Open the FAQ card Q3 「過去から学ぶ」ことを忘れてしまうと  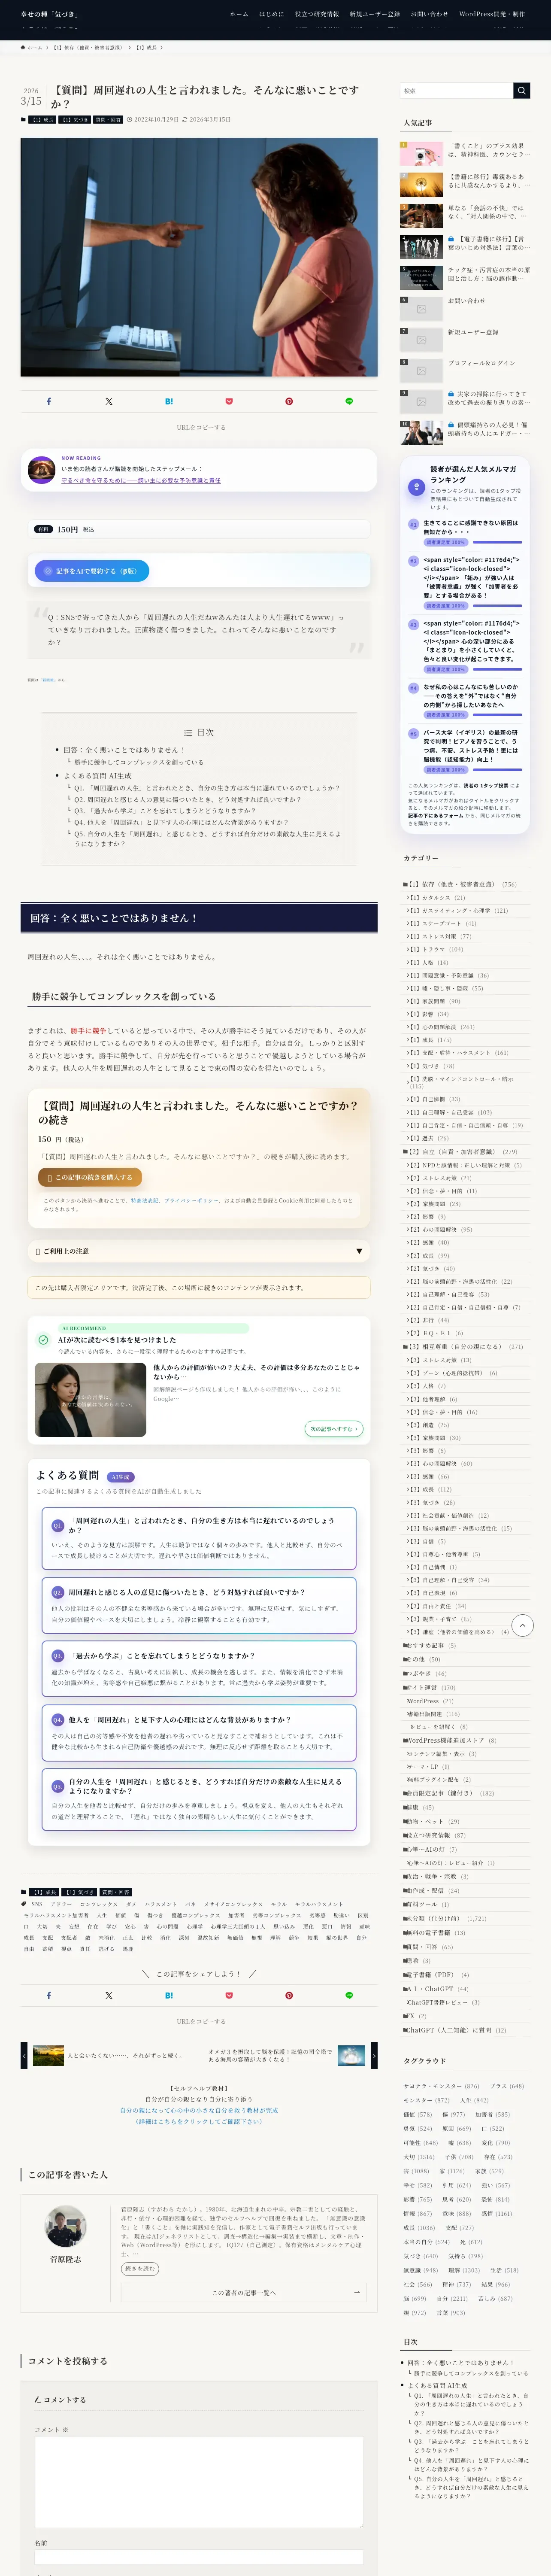pos(199,1669)
